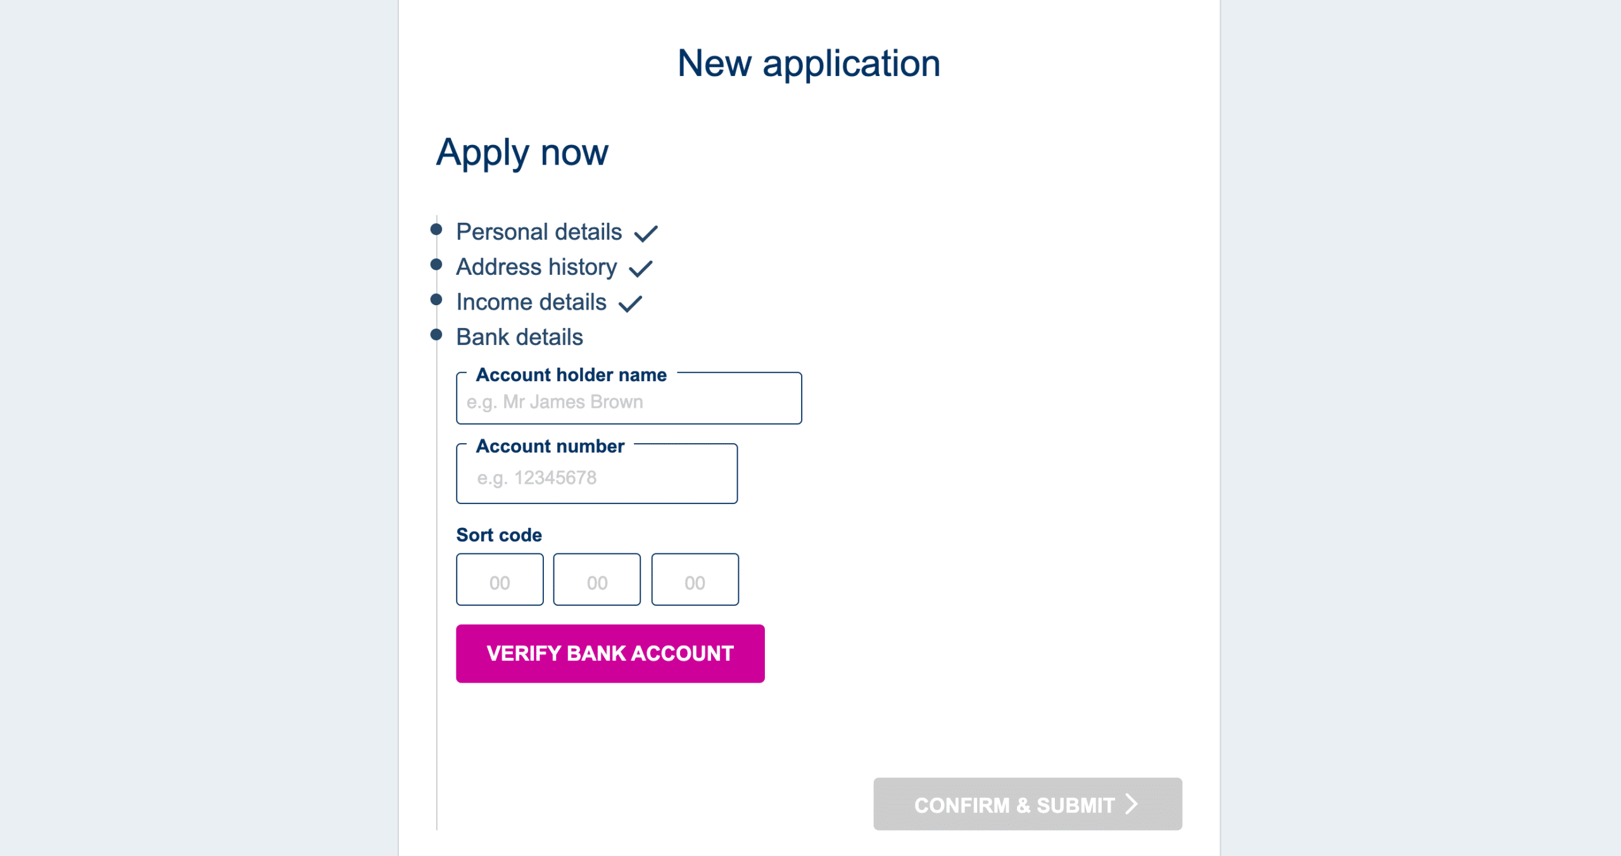Image resolution: width=1621 pixels, height=856 pixels.
Task: Click the Income details checkmark icon
Action: tap(630, 304)
